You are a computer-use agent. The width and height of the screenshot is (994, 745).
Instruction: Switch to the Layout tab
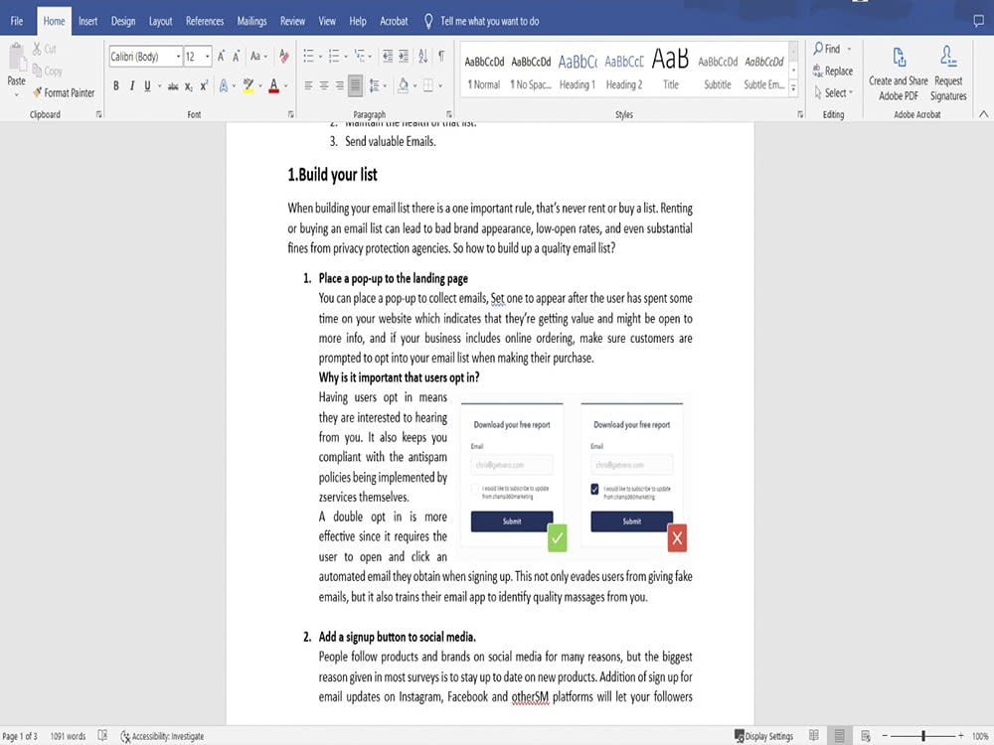coord(160,21)
